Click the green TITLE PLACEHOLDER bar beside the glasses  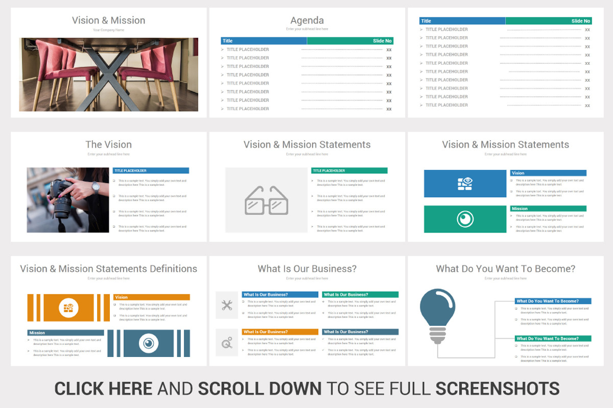(x=349, y=171)
